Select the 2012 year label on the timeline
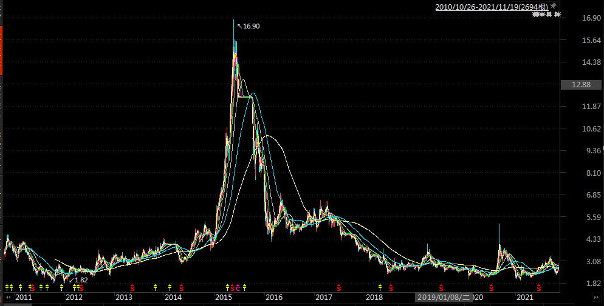This screenshot has height=306, width=604. (74, 298)
